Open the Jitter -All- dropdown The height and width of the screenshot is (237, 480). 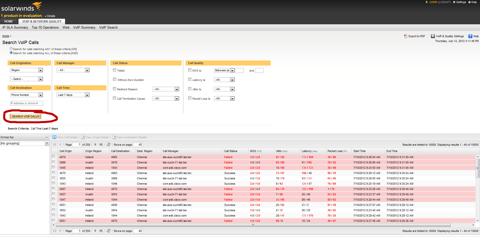(224, 89)
